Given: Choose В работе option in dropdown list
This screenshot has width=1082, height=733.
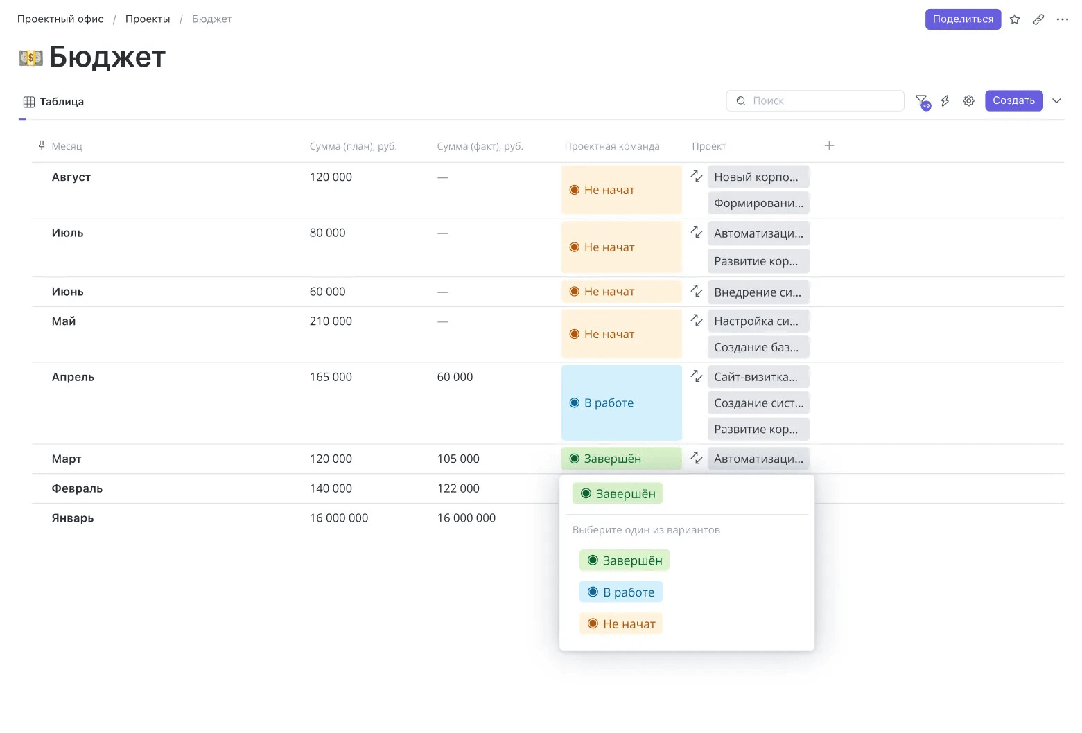Looking at the screenshot, I should pyautogui.click(x=621, y=592).
